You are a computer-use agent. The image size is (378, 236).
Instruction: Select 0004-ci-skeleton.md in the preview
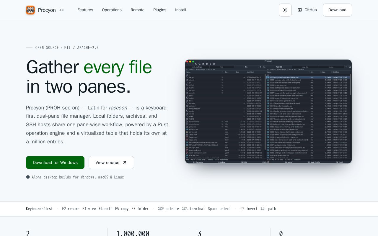pyautogui.click(x=308, y=85)
